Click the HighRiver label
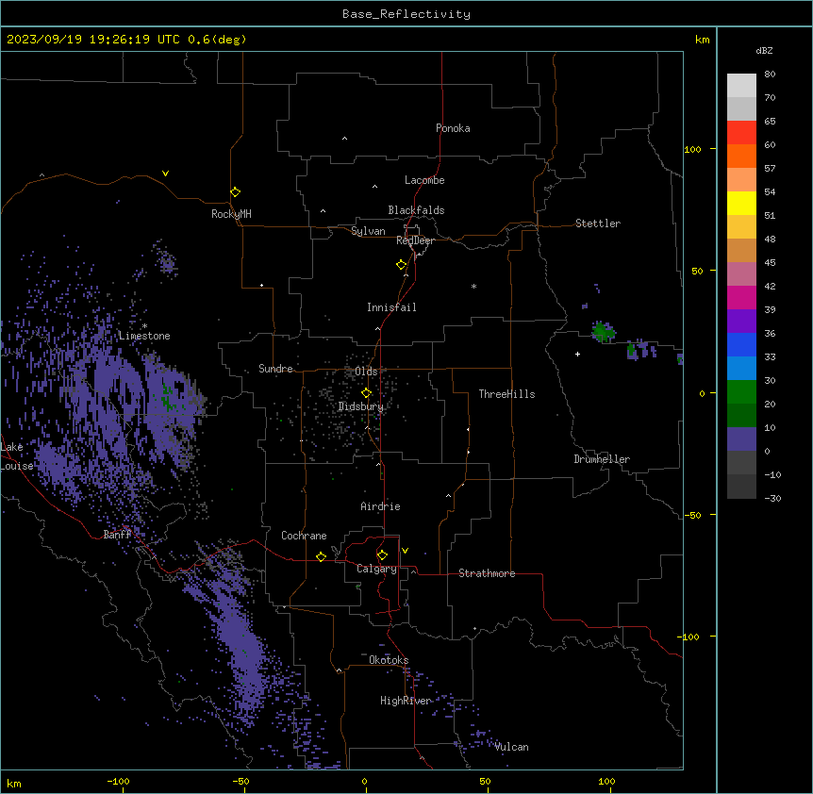Image resolution: width=813 pixels, height=794 pixels. pyautogui.click(x=406, y=701)
